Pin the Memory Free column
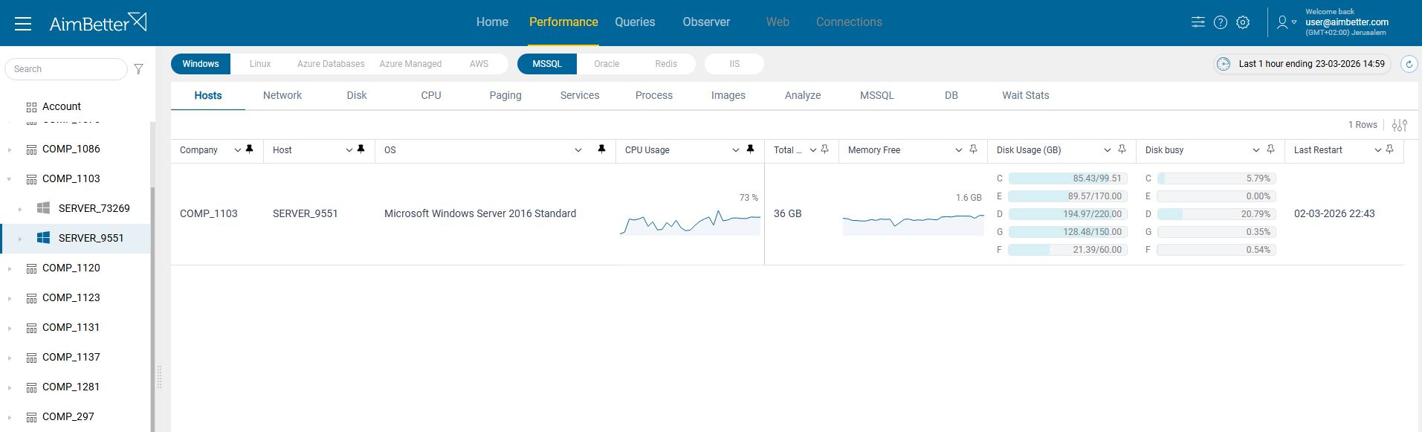This screenshot has height=432, width=1422. [973, 149]
